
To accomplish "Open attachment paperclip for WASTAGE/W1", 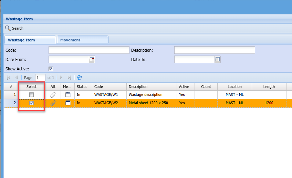I will (x=53, y=95).
